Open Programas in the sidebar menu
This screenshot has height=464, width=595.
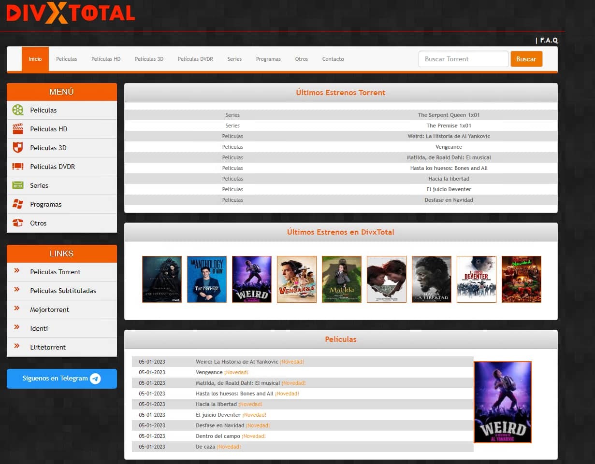point(62,204)
